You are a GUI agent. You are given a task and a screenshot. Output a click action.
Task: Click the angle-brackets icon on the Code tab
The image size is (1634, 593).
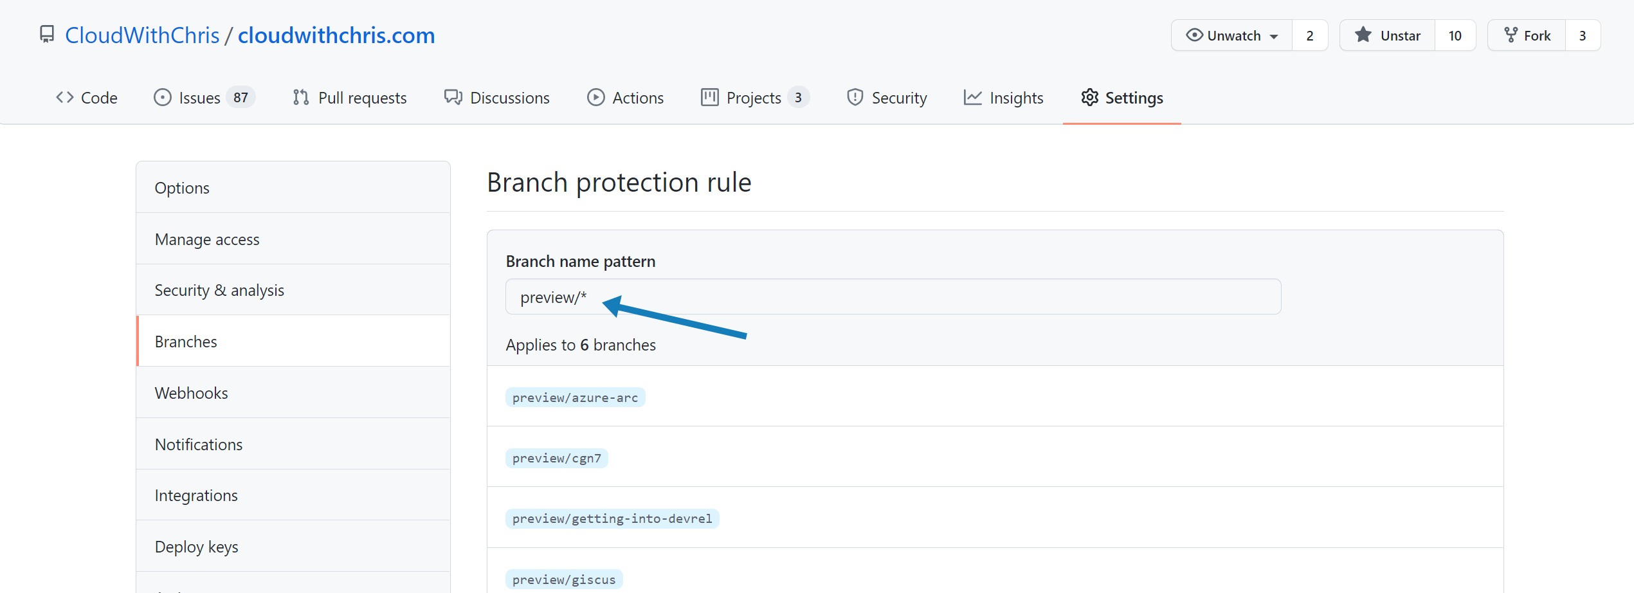coord(64,97)
